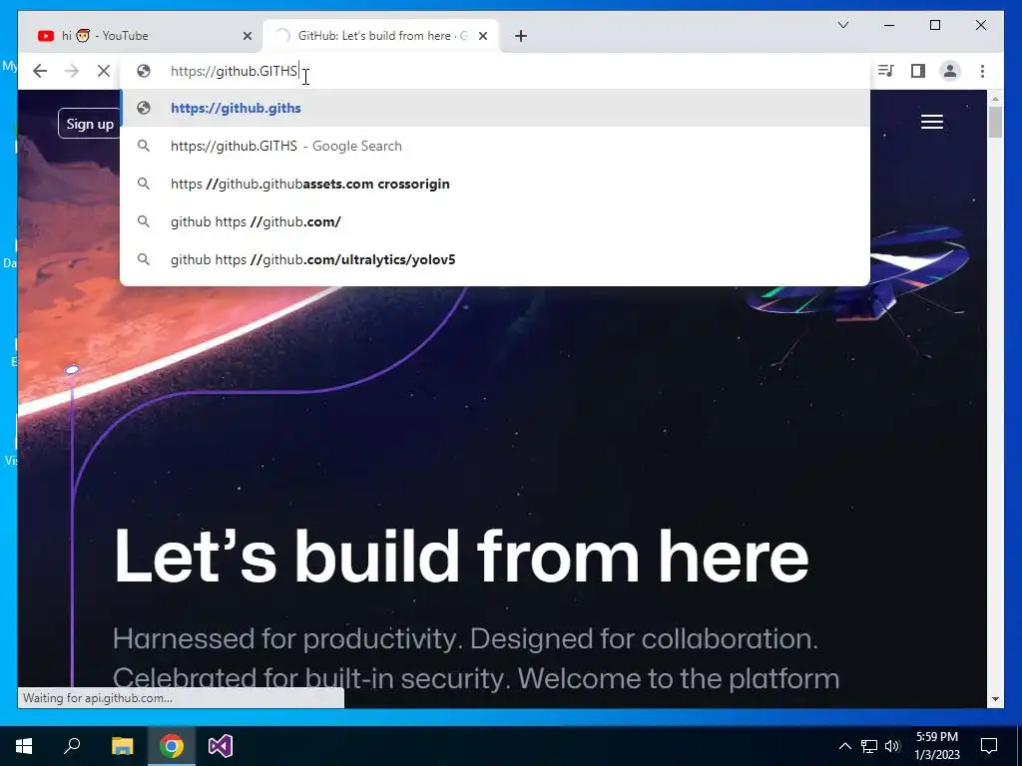Show hidden system tray icons
This screenshot has width=1022, height=766.
pyautogui.click(x=844, y=746)
